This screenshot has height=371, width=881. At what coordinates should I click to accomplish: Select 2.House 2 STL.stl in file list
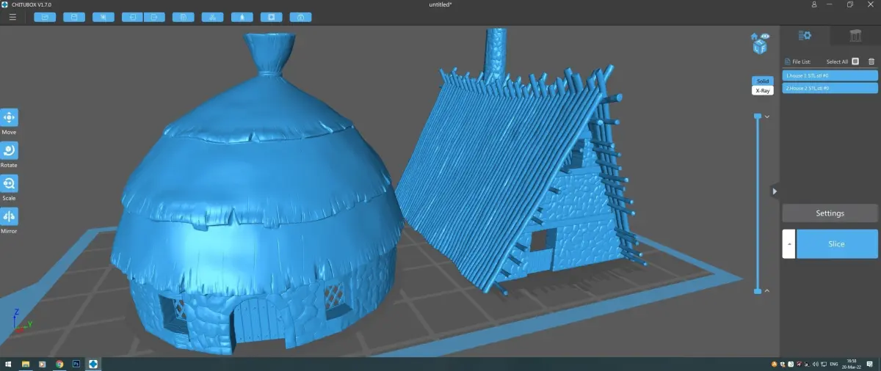point(830,88)
